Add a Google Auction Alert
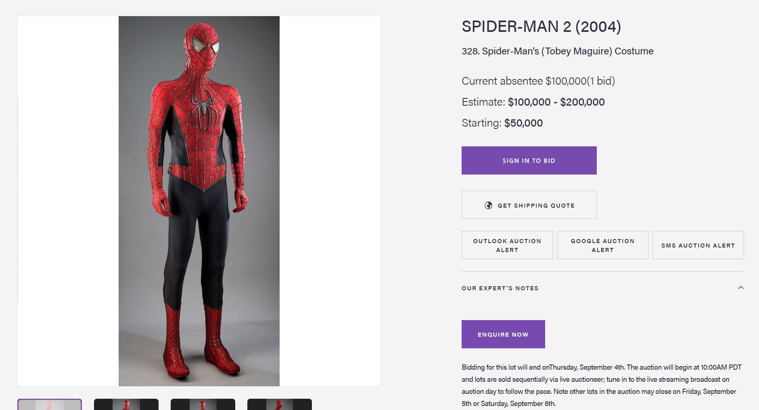Image resolution: width=759 pixels, height=410 pixels. click(x=602, y=245)
